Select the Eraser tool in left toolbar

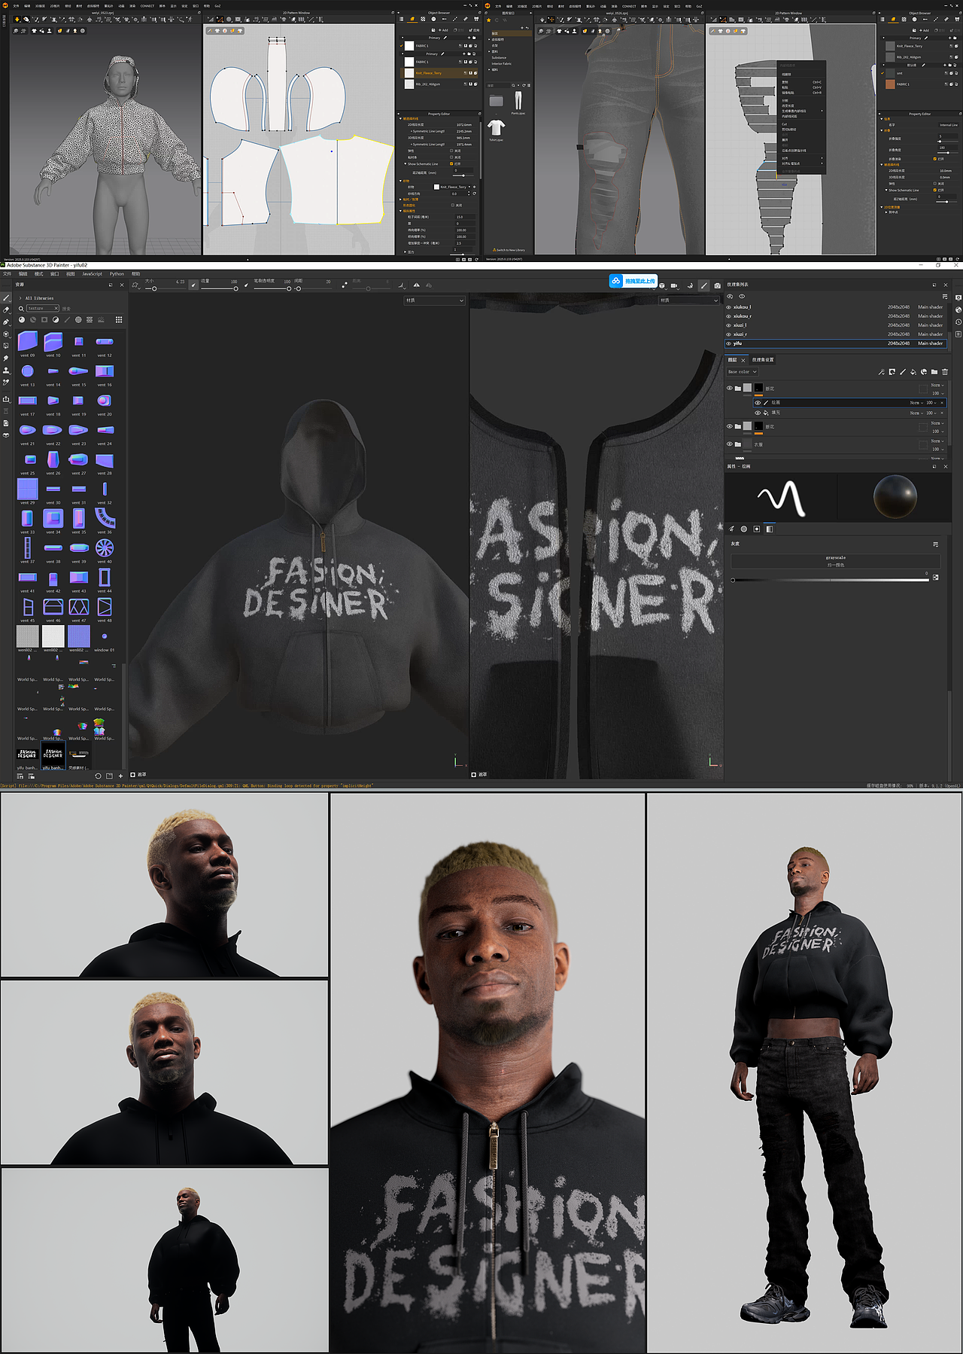click(x=6, y=310)
